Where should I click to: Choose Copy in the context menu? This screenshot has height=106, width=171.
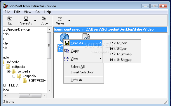83,51
